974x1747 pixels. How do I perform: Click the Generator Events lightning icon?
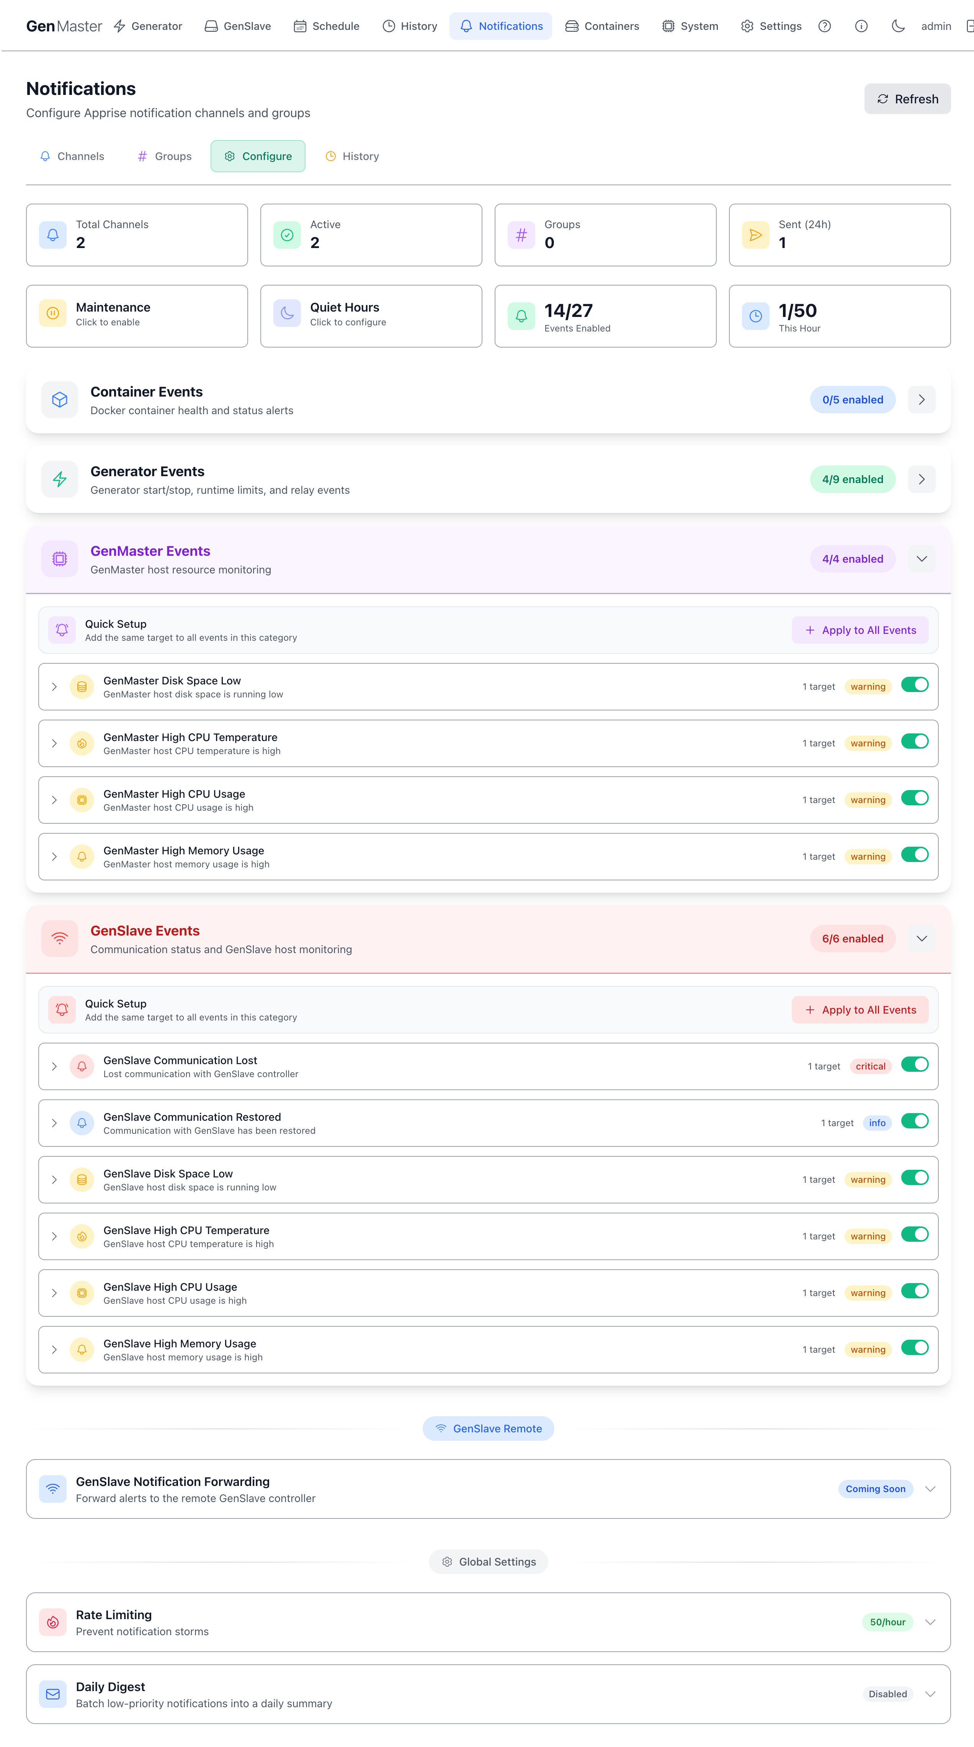[x=60, y=480]
